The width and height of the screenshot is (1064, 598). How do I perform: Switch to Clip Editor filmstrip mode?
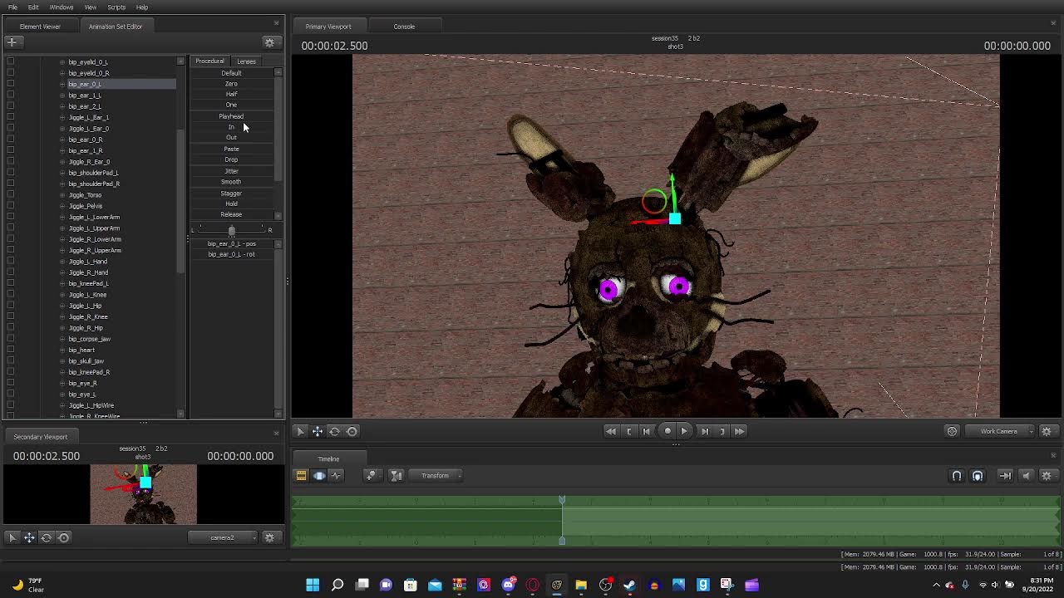pos(301,476)
